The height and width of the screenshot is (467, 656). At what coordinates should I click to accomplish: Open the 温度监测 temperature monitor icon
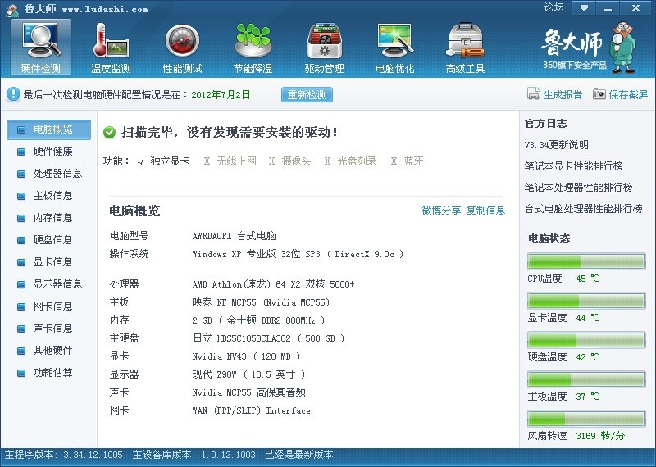[x=111, y=41]
